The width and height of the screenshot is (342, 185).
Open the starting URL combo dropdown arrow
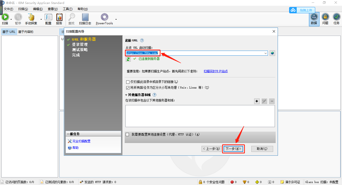click(266, 53)
